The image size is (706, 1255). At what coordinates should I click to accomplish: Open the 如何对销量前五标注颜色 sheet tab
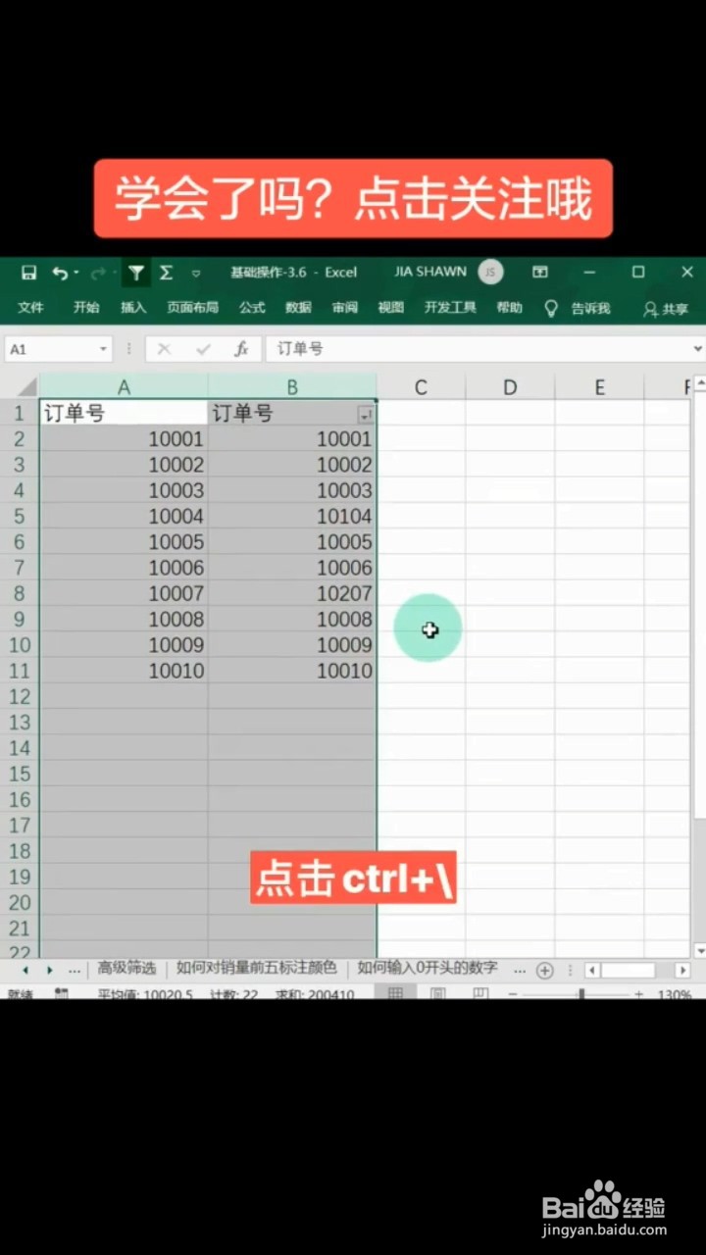pyautogui.click(x=256, y=968)
